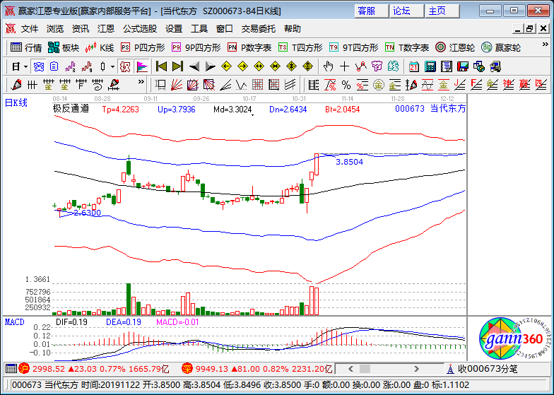Click the circled 金 golden icon
The image size is (554, 395).
(379, 85)
